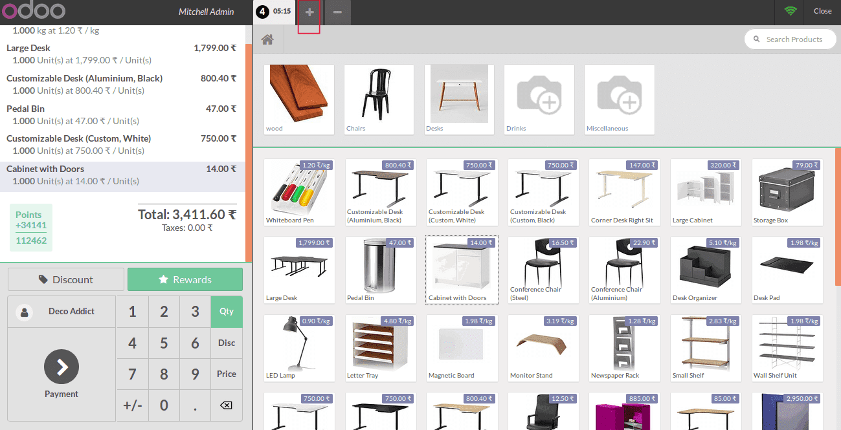841x430 pixels.
Task: Add Newspaper Rack product
Action: coord(625,348)
